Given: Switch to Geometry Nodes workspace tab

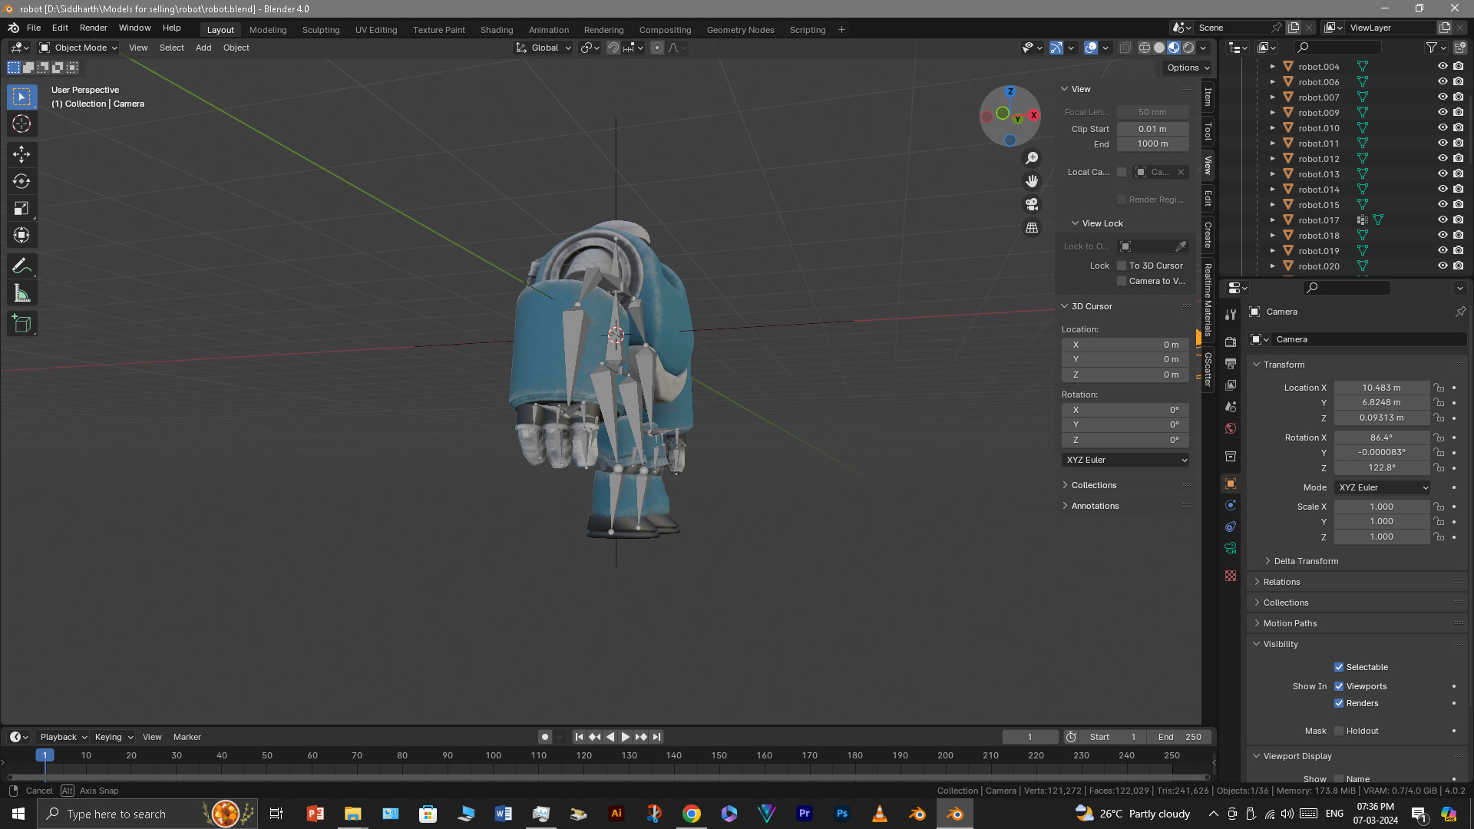Looking at the screenshot, I should (740, 30).
